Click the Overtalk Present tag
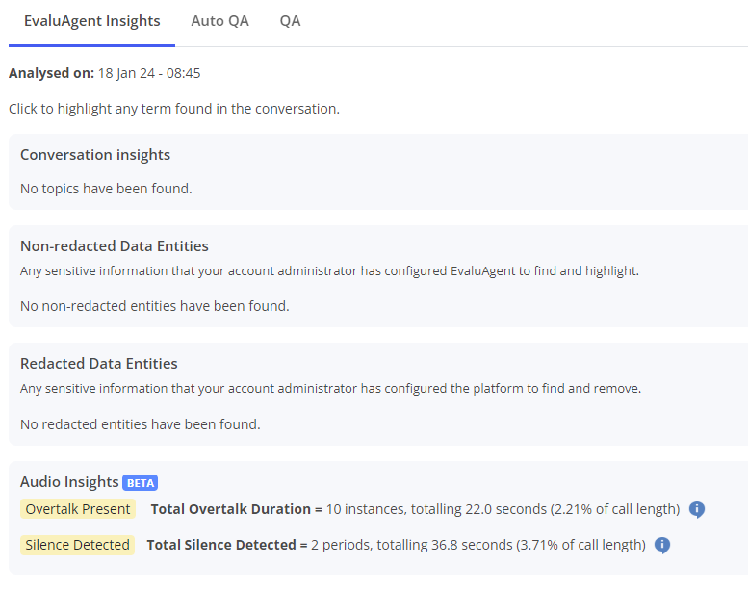The image size is (748, 590). [x=78, y=509]
